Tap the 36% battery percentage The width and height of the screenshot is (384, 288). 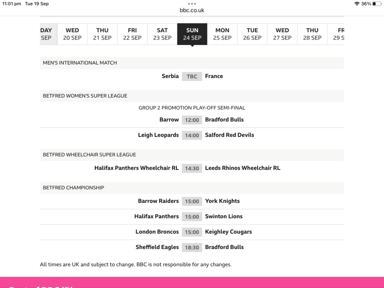[366, 4]
